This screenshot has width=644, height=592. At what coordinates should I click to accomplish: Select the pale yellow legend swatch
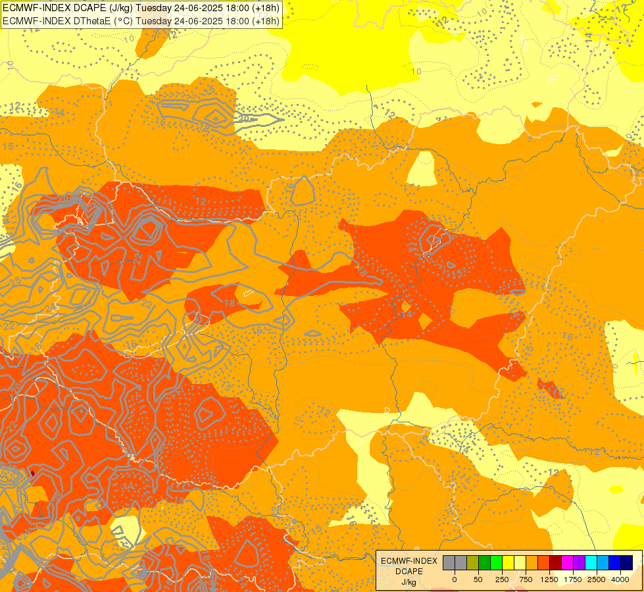coord(520,562)
